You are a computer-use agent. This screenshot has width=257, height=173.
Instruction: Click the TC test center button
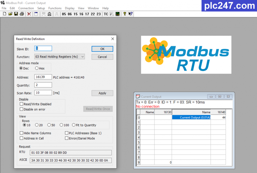tap(106, 14)
